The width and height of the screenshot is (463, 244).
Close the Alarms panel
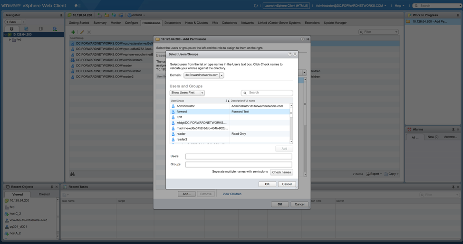coord(458,129)
